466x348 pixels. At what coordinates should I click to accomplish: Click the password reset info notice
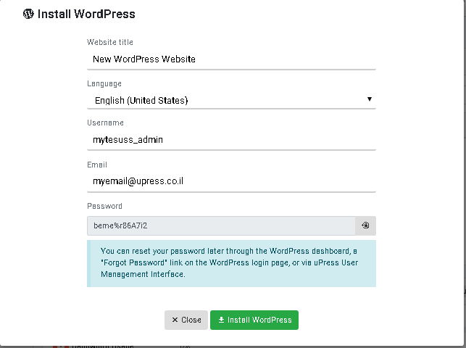click(x=231, y=263)
